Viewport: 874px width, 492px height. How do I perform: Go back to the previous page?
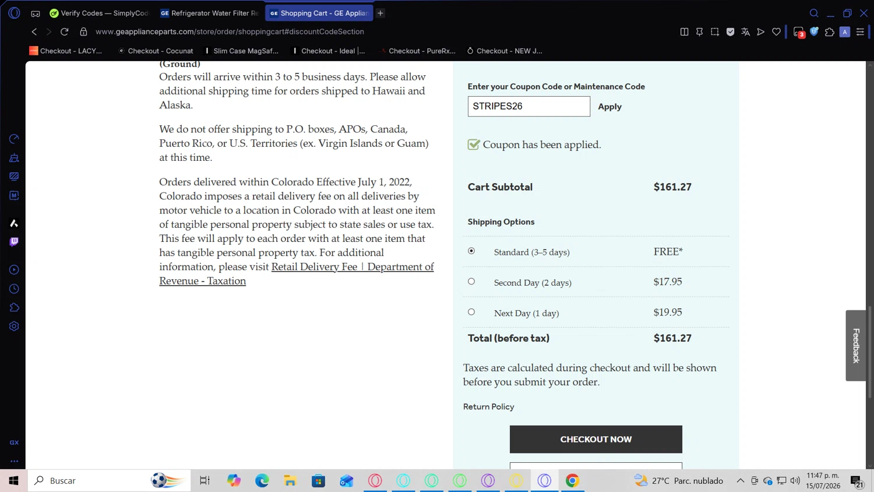[34, 31]
